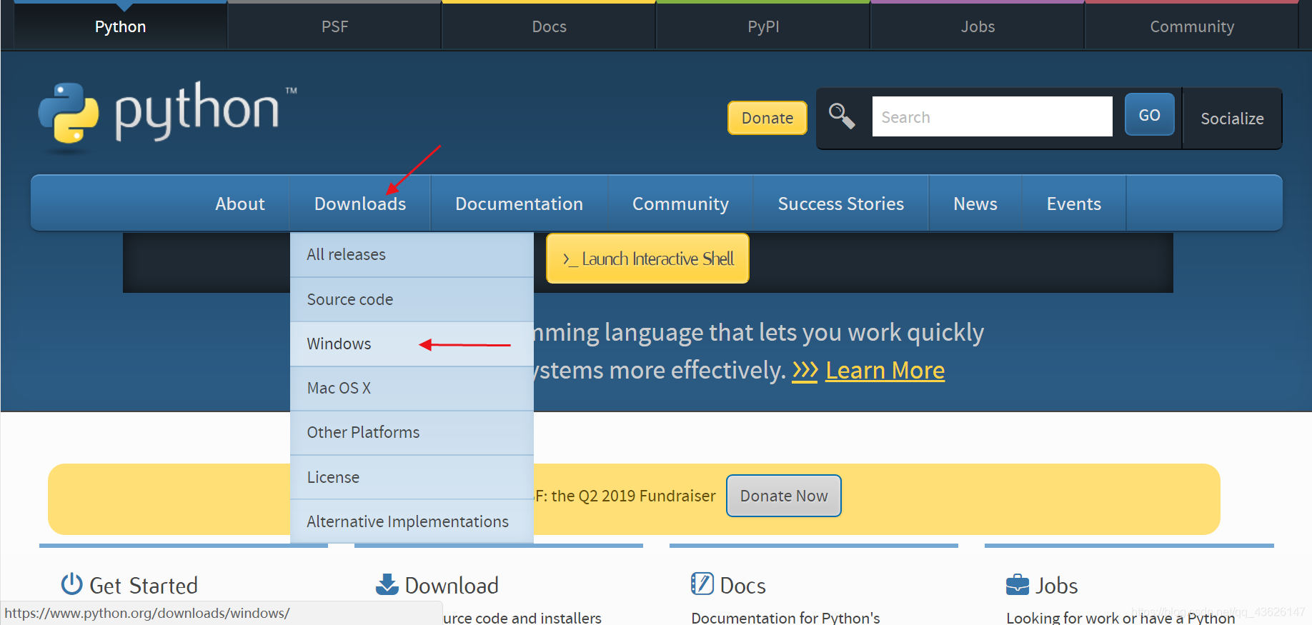
Task: Open the Community top tab
Action: (1192, 26)
